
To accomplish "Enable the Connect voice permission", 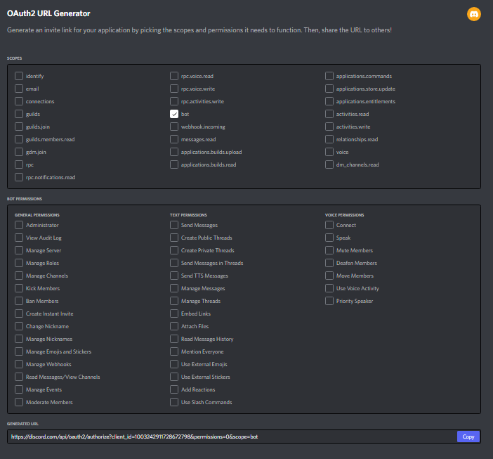I will pos(329,225).
